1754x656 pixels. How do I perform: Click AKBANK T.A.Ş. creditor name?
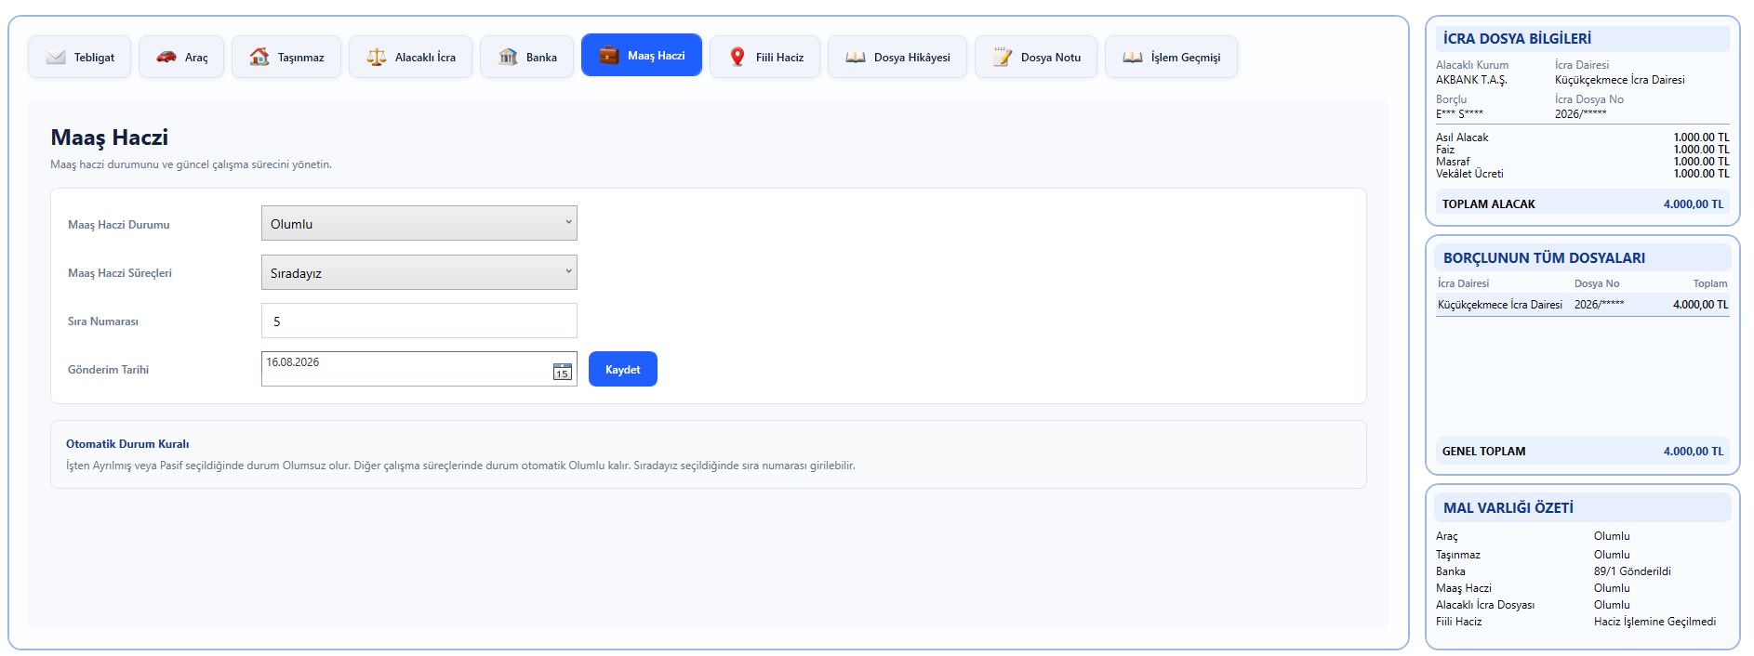[x=1471, y=80]
